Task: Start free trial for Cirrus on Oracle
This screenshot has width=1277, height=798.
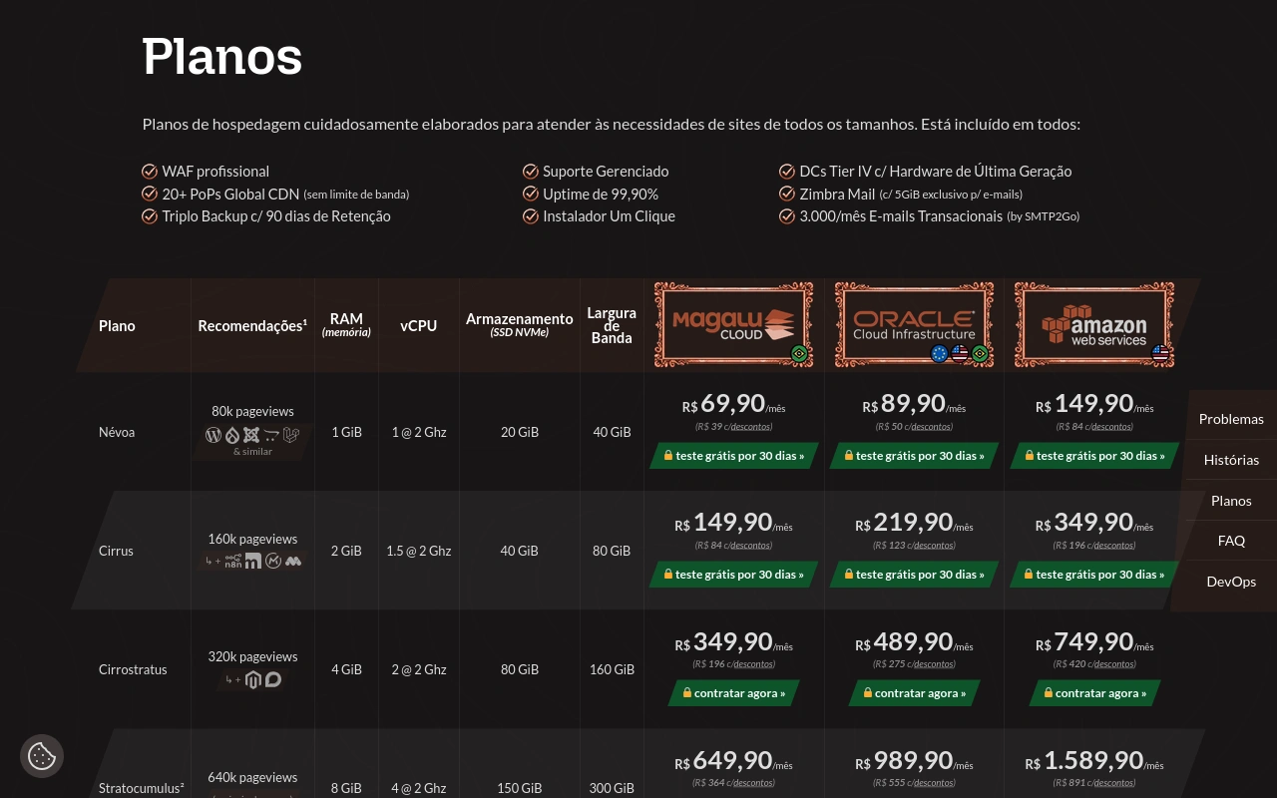Action: click(914, 575)
